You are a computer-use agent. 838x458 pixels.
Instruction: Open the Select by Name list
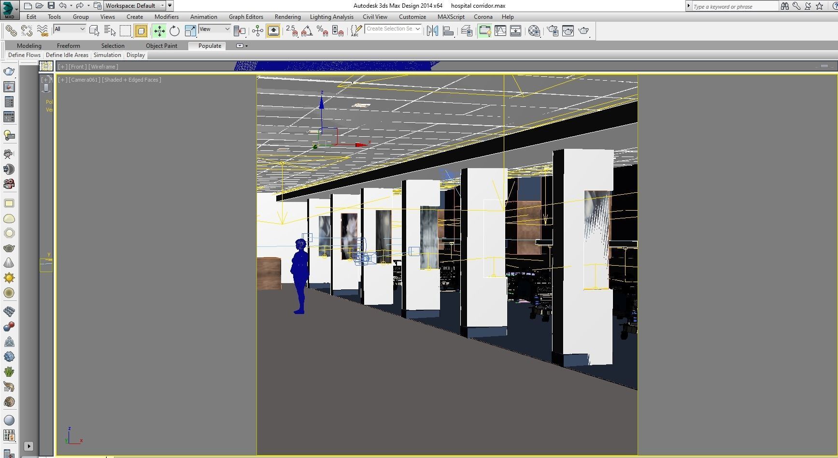[110, 31]
